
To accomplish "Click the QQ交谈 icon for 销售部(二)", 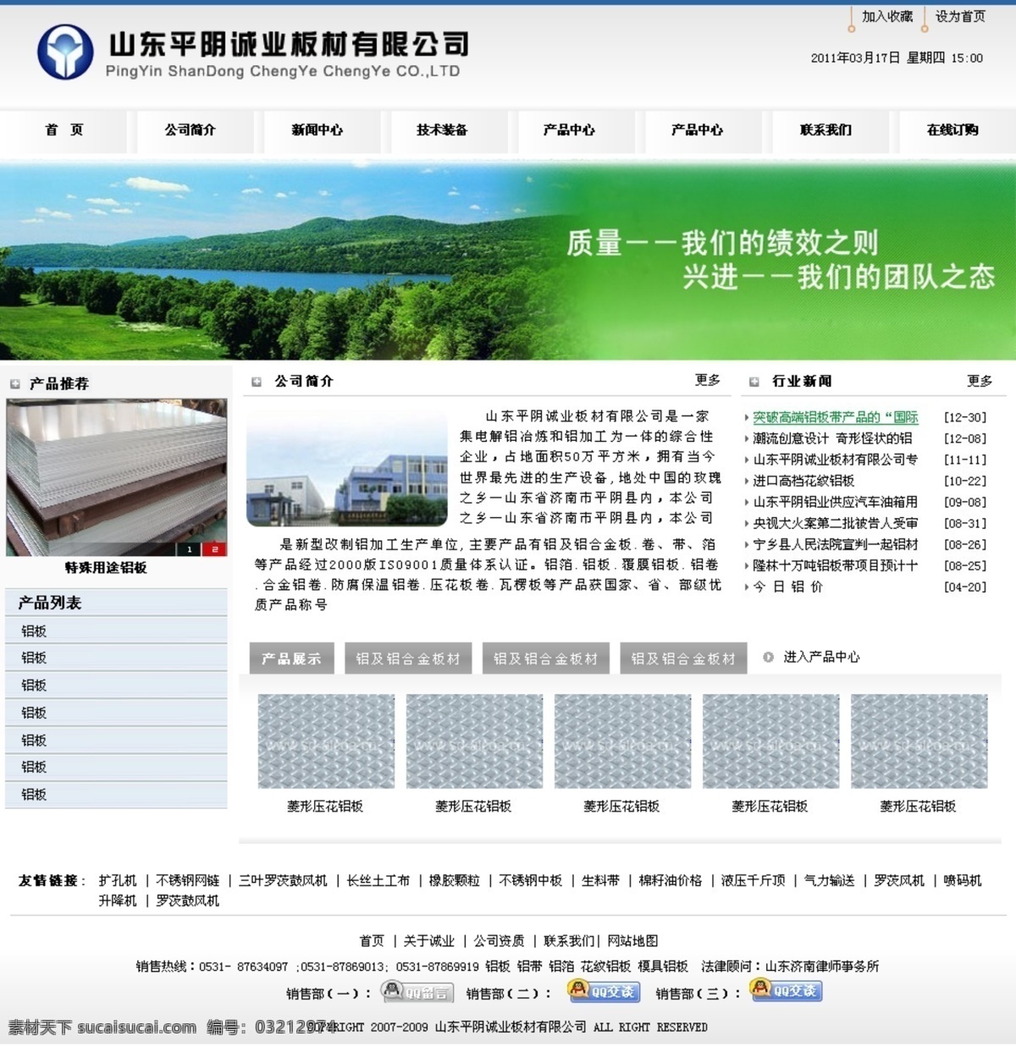I will [x=603, y=990].
